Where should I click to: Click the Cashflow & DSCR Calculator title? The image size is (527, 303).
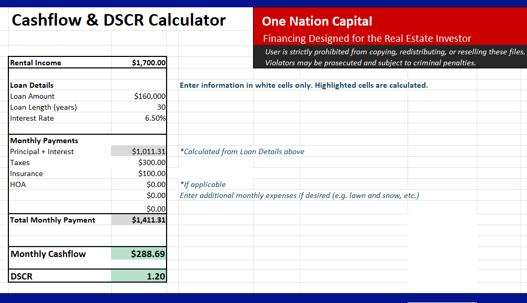point(118,20)
